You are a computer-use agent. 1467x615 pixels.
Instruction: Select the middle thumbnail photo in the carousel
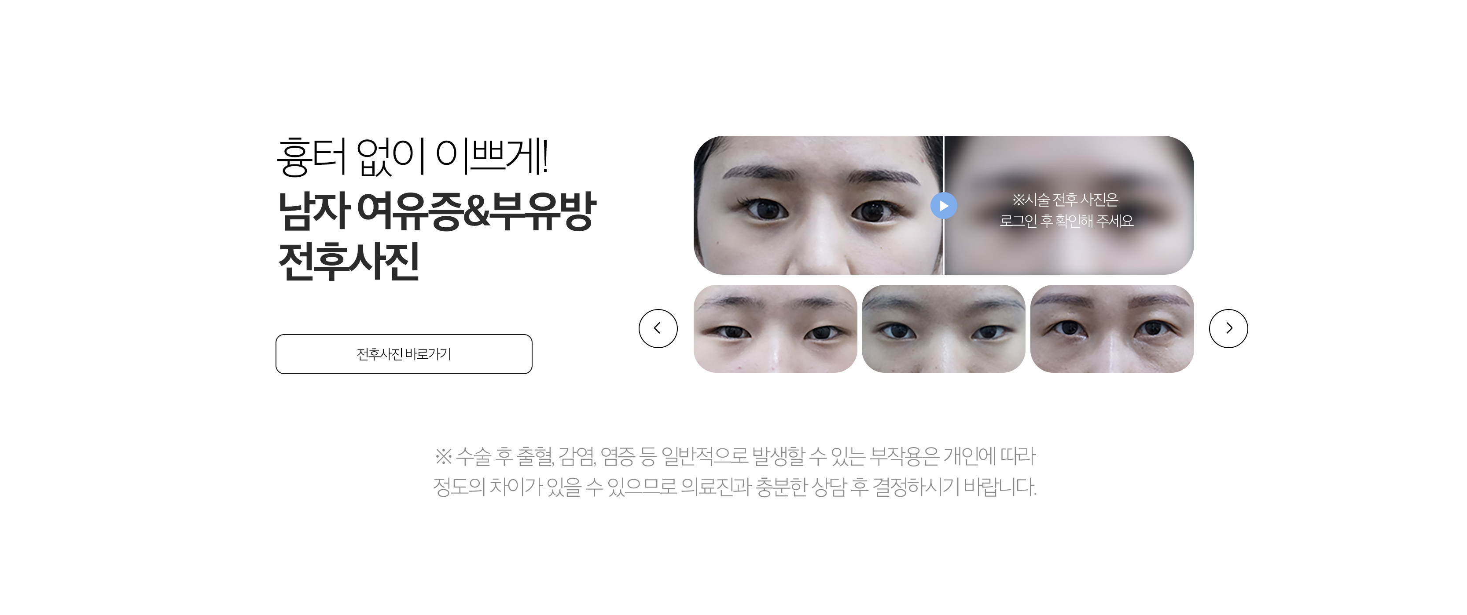tap(944, 329)
